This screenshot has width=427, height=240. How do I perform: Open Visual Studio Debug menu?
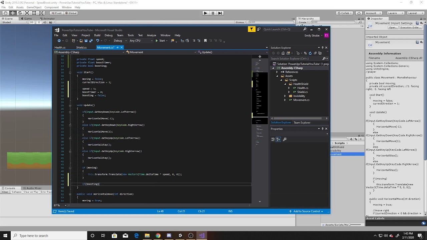(x=108, y=35)
